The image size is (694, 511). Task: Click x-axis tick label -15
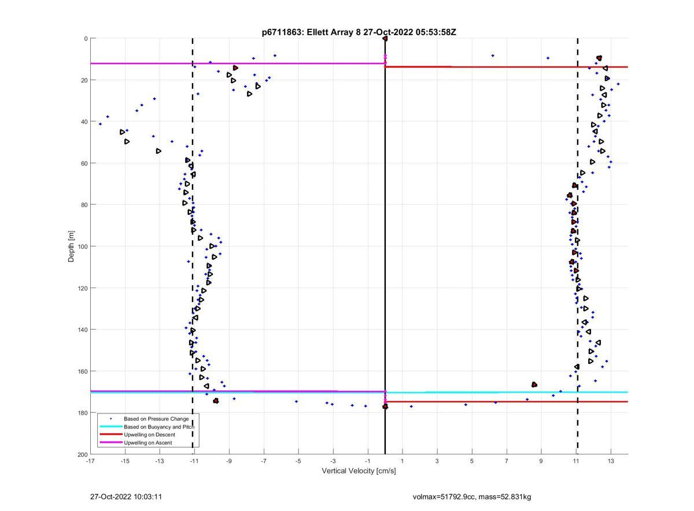pos(125,460)
